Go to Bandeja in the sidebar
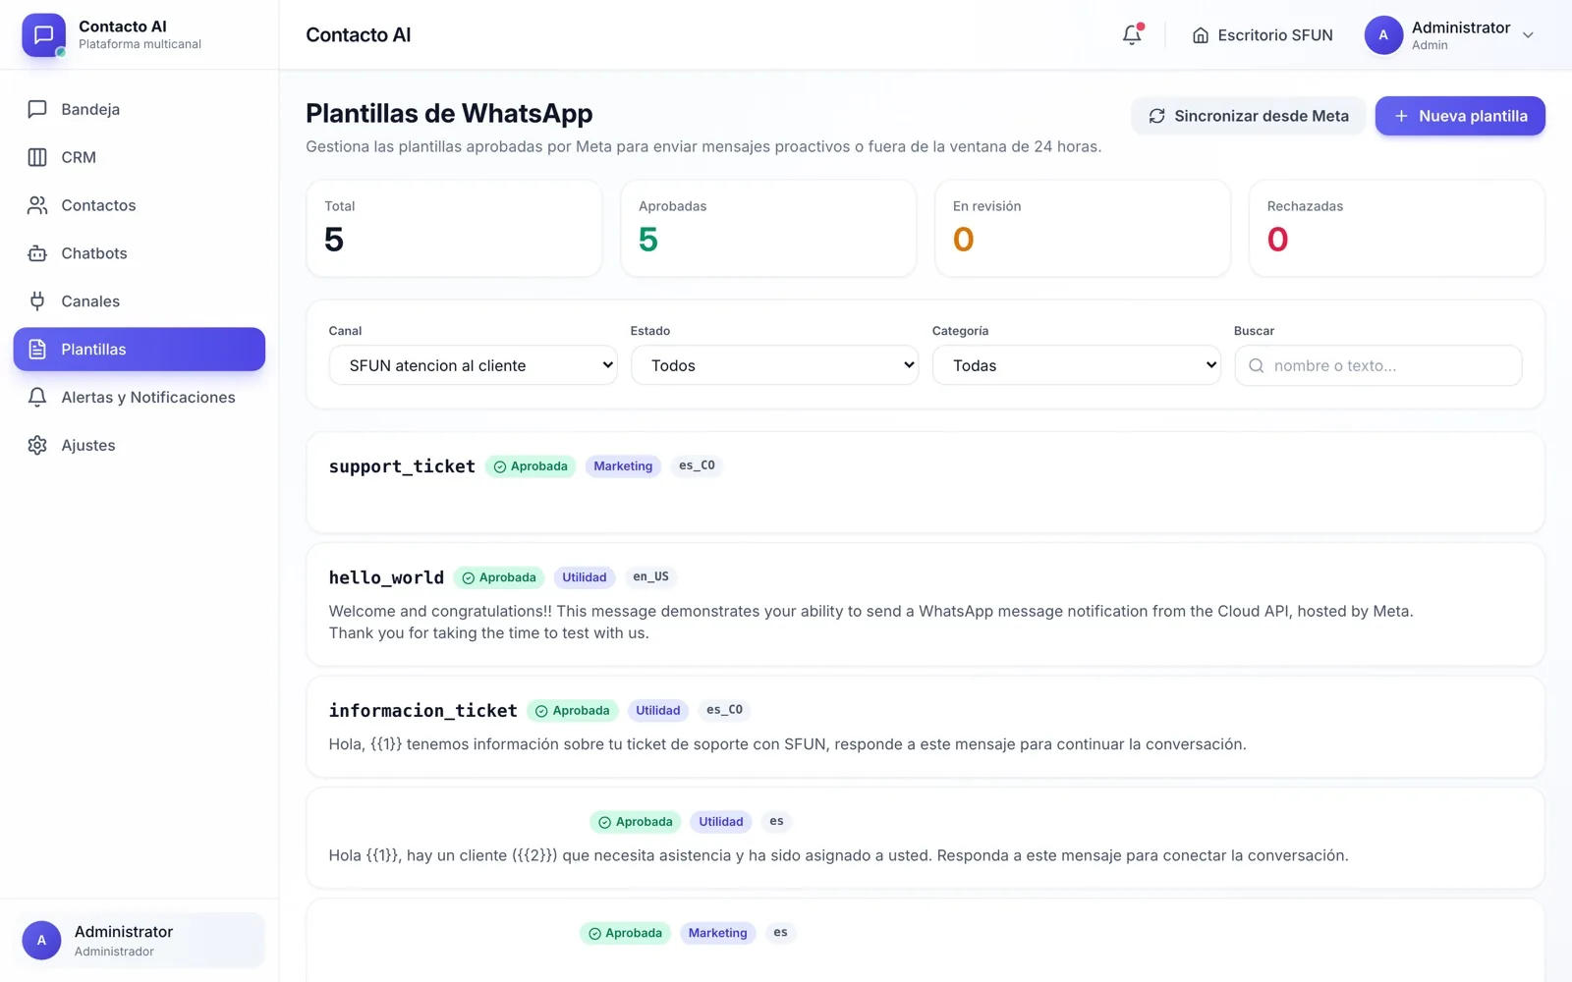The image size is (1572, 982). 139,109
